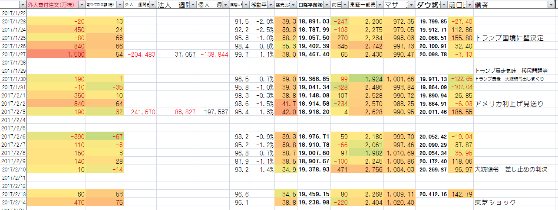This screenshot has width=558, height=210.
Task: Open filter dropdown for 外人 weekly column
Action: (152, 5)
